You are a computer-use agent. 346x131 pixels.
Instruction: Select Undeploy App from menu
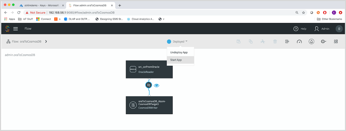(181, 52)
